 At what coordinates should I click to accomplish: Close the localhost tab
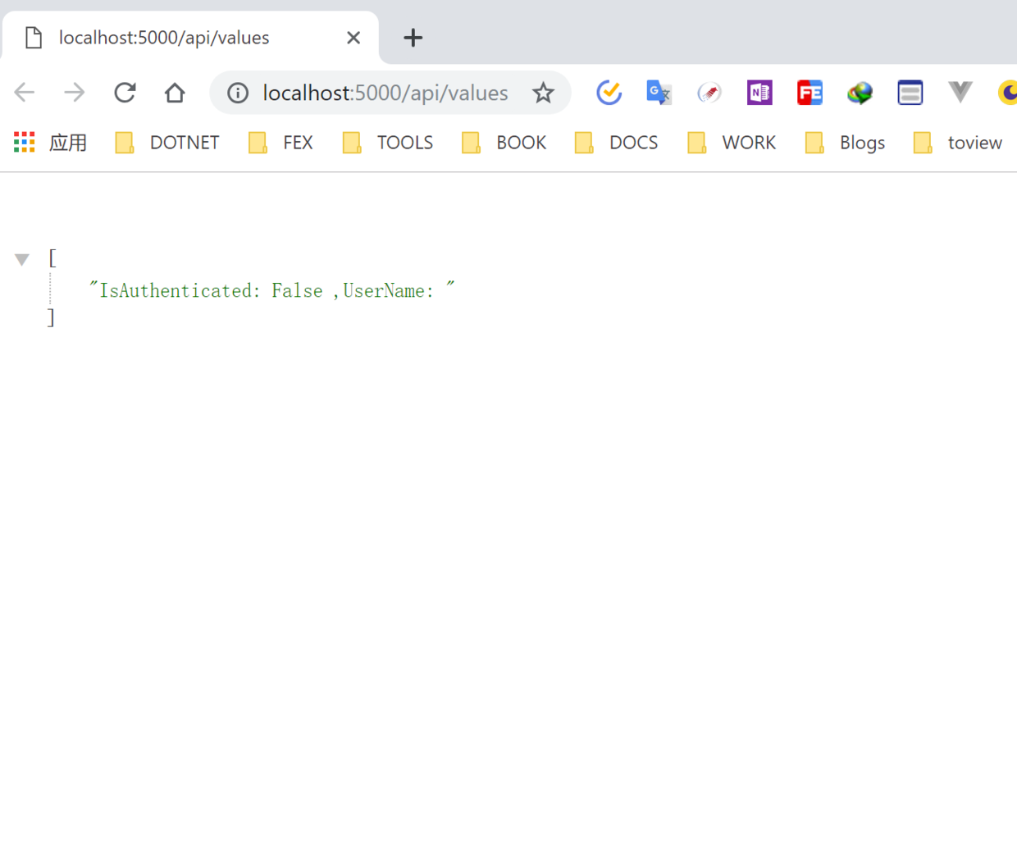(x=353, y=38)
